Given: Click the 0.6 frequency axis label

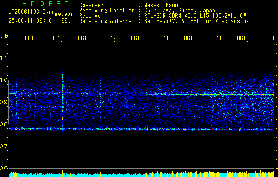Looking at the screenshot, I should coord(4,168).
